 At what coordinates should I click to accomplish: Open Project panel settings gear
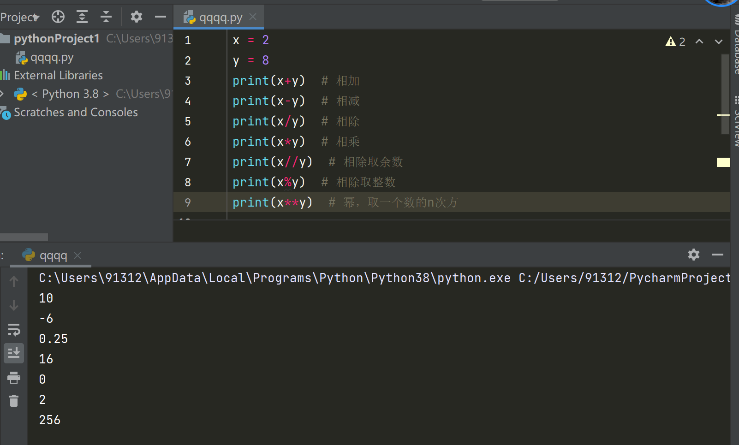click(136, 17)
